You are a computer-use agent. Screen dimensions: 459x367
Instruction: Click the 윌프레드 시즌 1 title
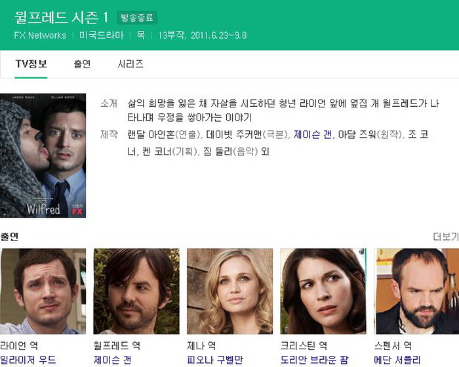click(62, 18)
